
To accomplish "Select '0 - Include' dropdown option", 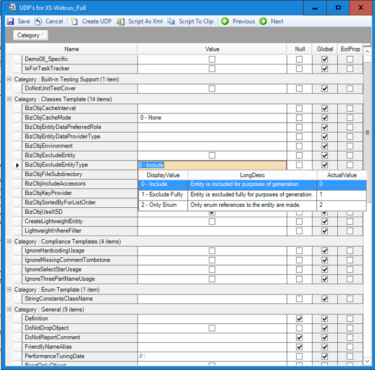I will click(252, 184).
